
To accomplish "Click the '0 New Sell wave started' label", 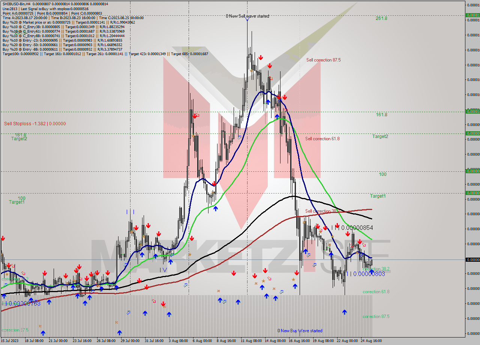I will click(x=247, y=16).
